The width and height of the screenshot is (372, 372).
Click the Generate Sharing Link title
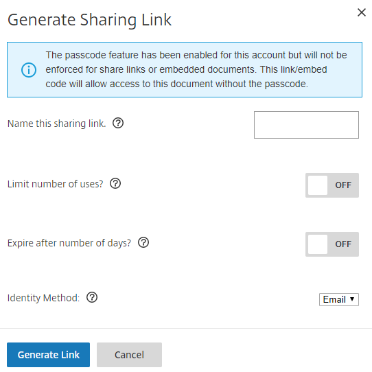89,20
